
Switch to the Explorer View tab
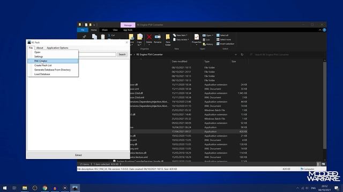click(115, 30)
